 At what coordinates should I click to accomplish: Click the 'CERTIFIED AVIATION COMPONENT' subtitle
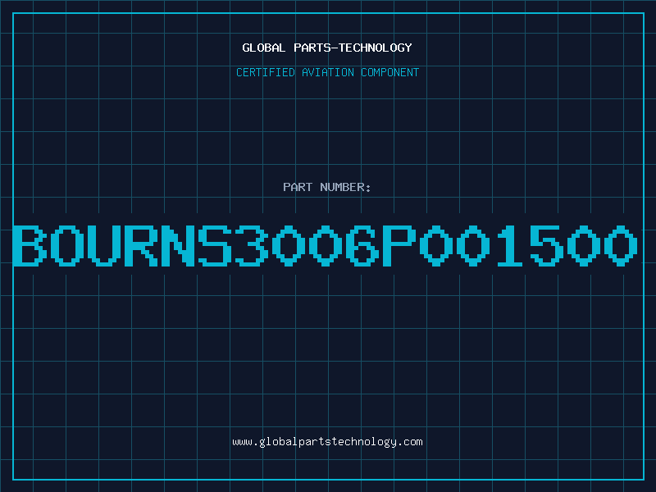pyautogui.click(x=327, y=72)
